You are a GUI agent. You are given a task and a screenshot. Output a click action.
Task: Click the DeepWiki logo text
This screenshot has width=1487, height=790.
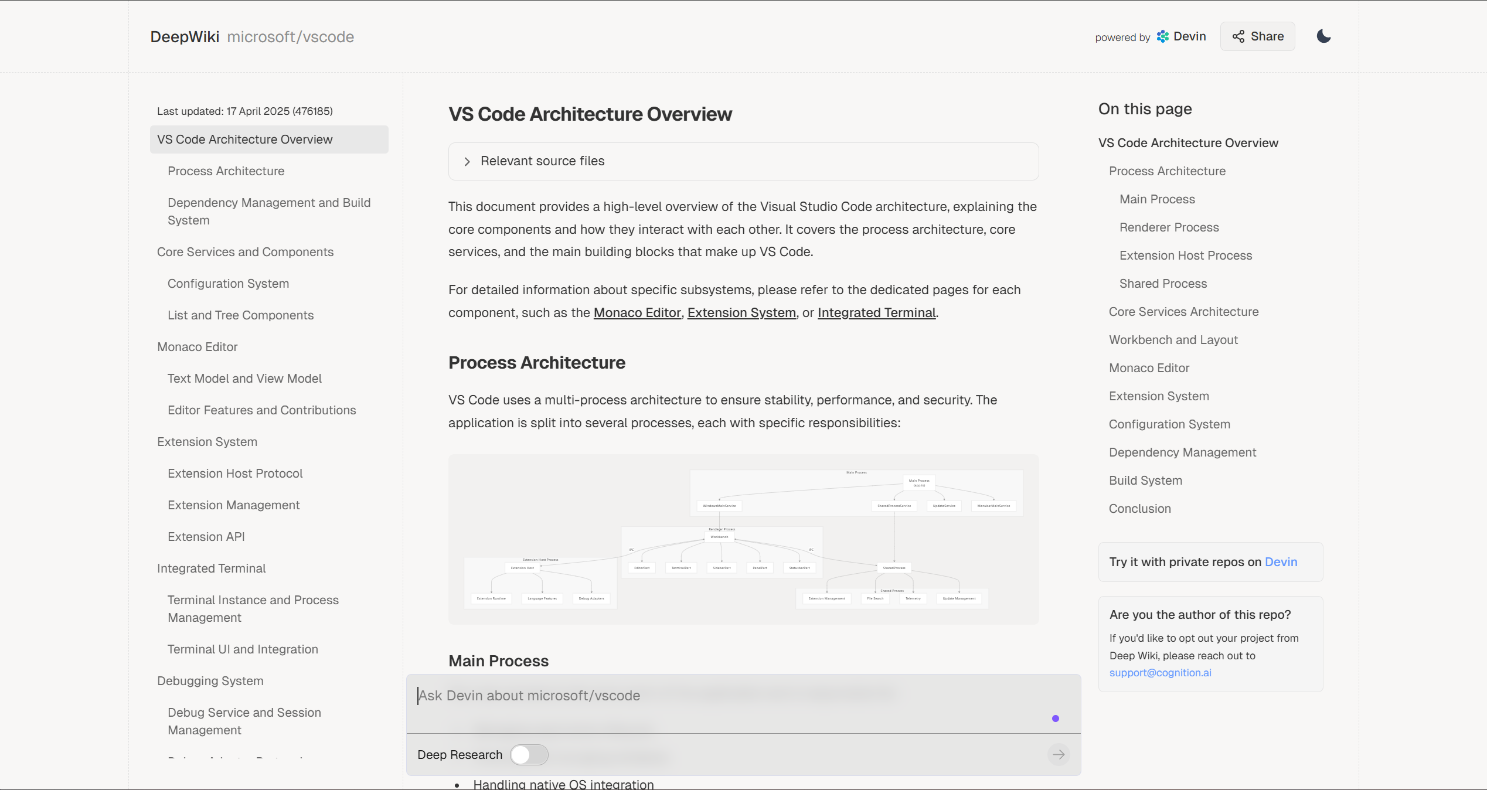[185, 37]
